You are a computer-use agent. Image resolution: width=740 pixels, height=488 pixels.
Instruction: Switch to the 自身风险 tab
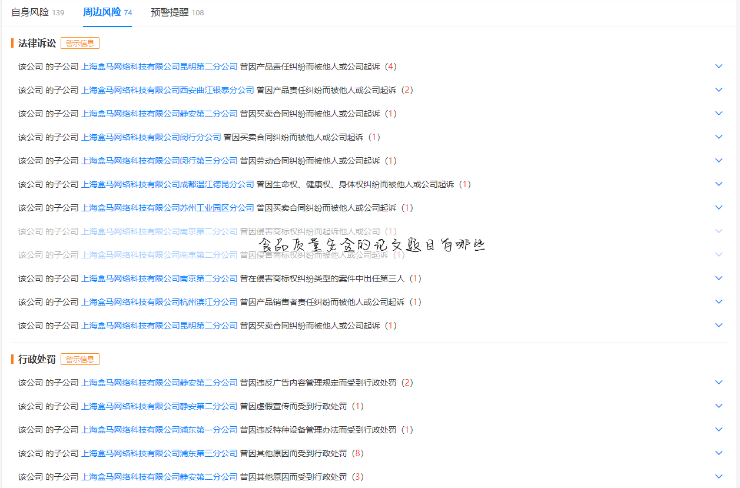point(38,12)
